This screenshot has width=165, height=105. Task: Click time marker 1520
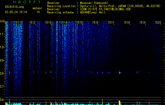158,23
